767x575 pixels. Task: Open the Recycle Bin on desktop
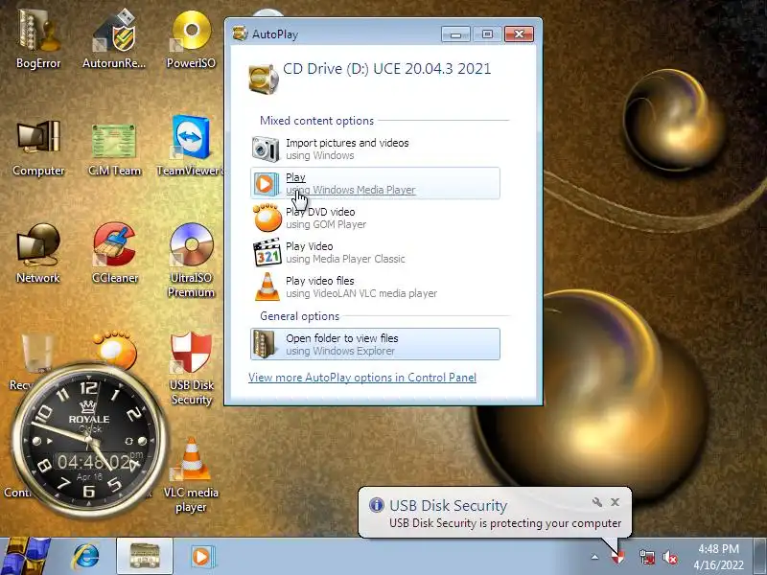tap(35, 356)
